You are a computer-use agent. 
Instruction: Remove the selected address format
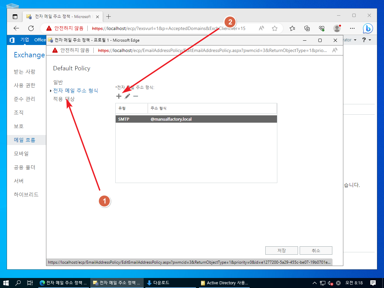coord(136,96)
